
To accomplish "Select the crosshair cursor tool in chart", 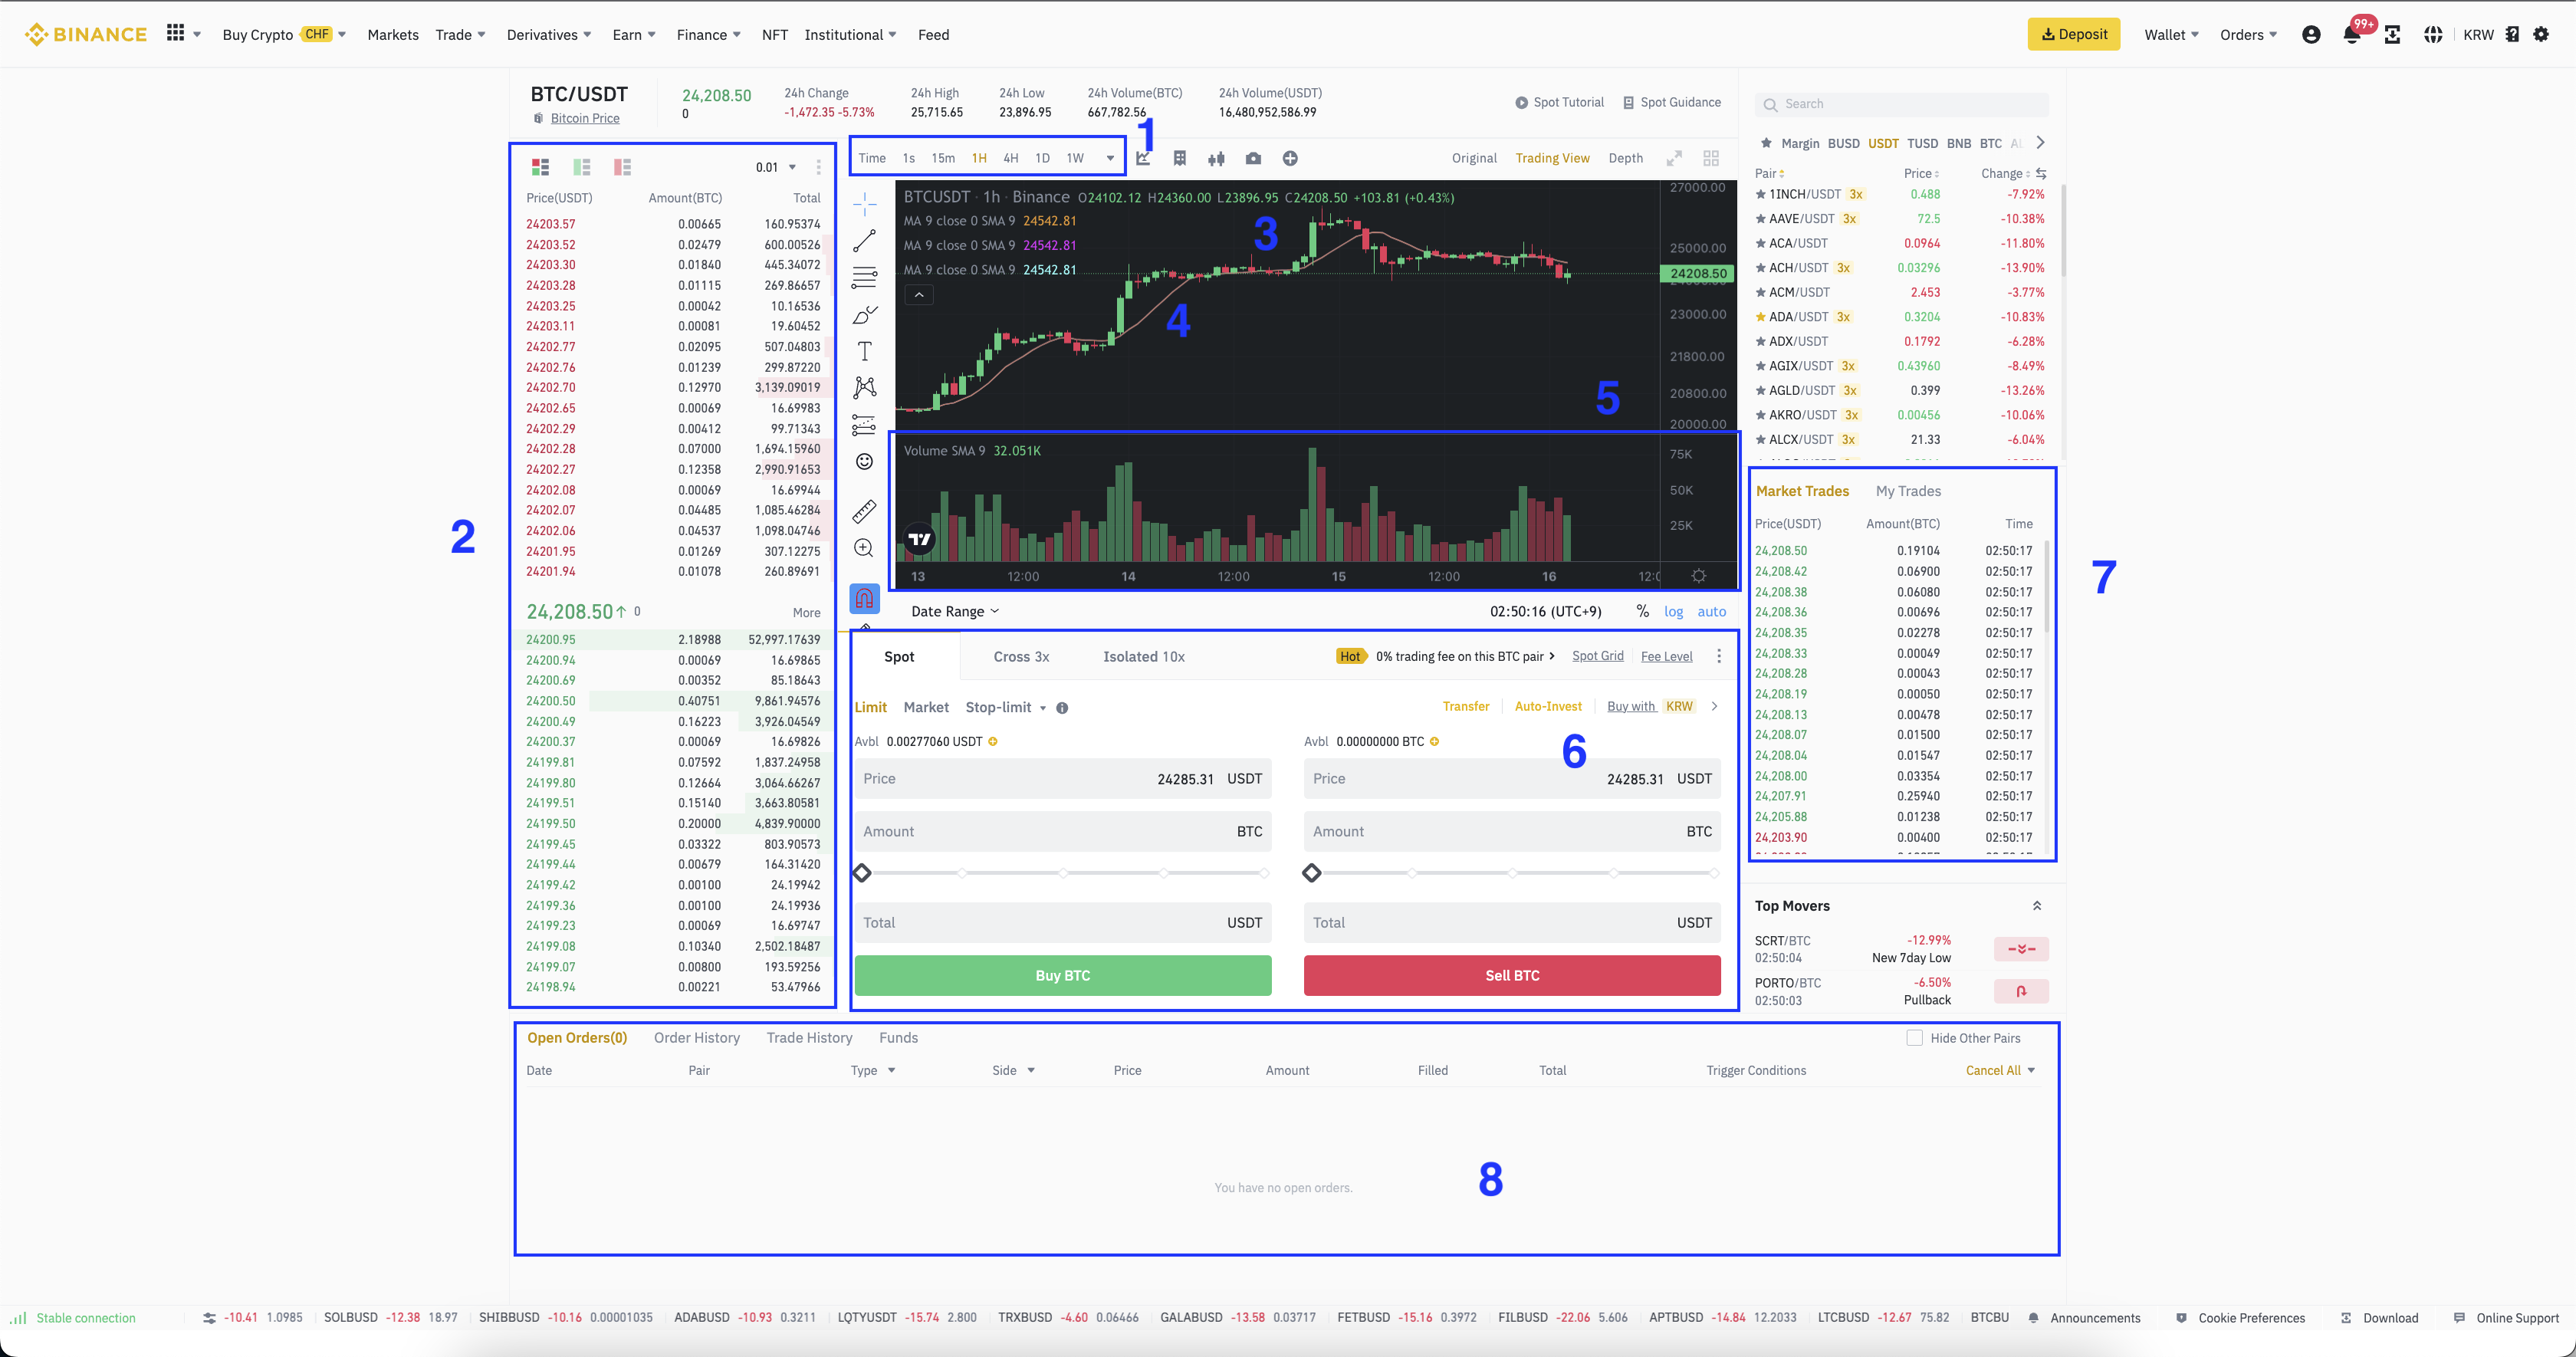I will [x=864, y=204].
